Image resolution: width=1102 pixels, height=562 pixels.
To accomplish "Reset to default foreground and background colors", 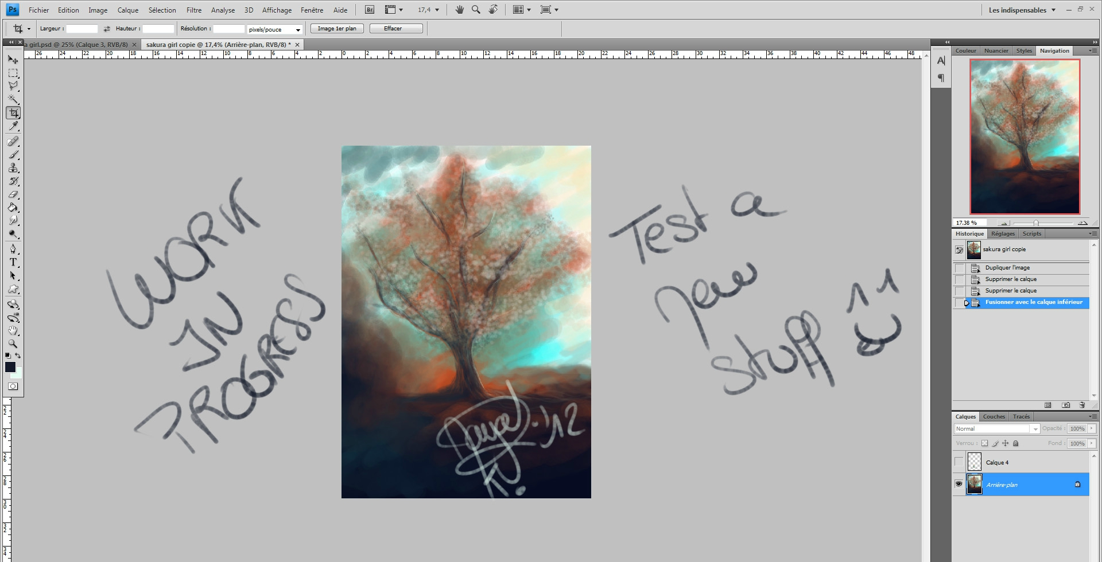I will (8, 356).
